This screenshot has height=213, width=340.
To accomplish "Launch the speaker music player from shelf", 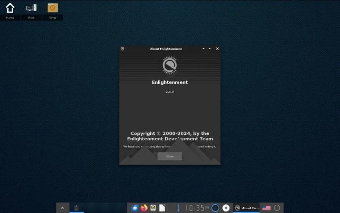I will pyautogui.click(x=153, y=208).
